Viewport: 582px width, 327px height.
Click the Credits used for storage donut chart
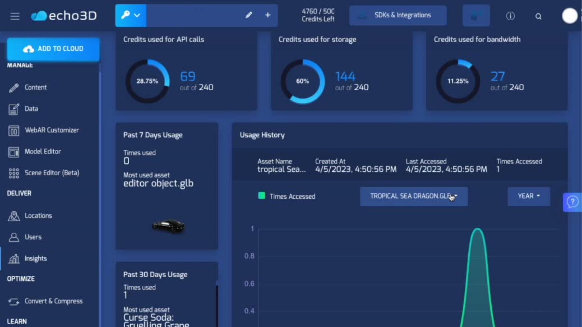pos(303,81)
